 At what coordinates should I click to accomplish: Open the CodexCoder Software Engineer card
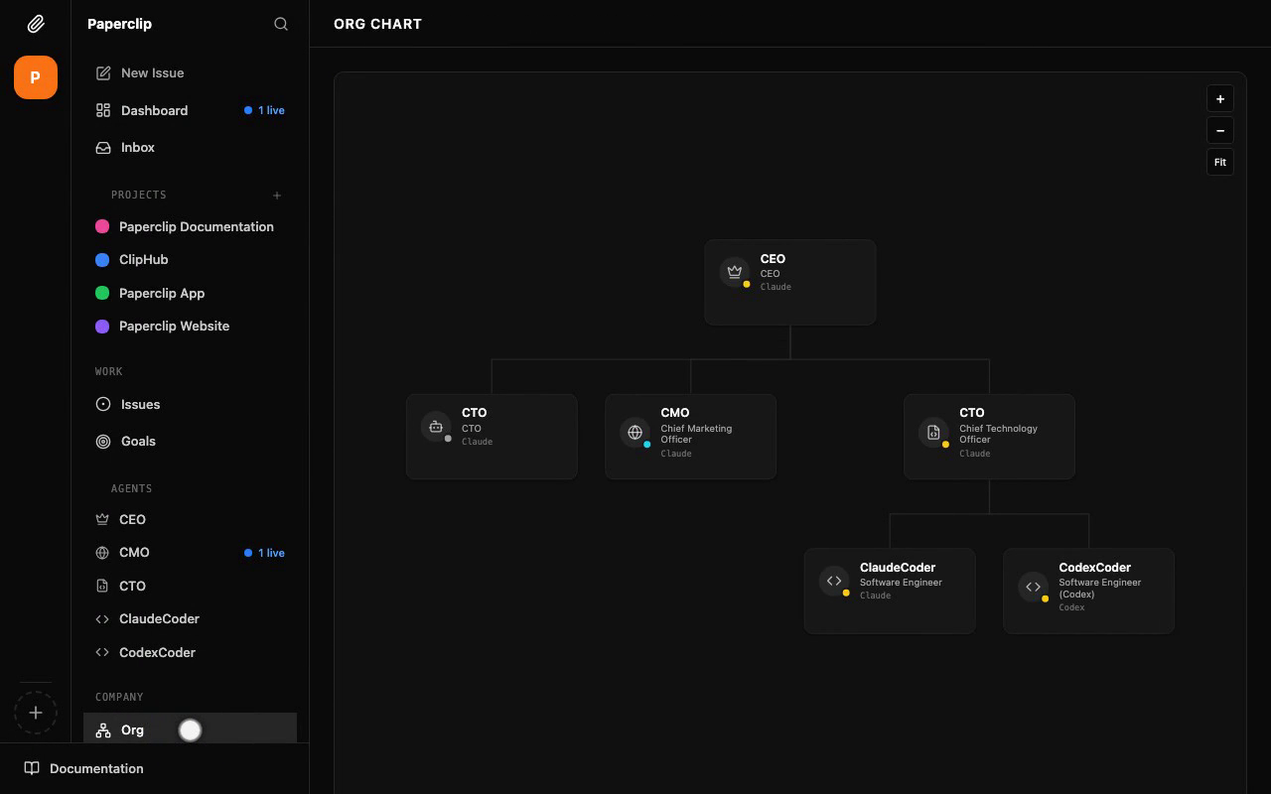[x=1088, y=591]
